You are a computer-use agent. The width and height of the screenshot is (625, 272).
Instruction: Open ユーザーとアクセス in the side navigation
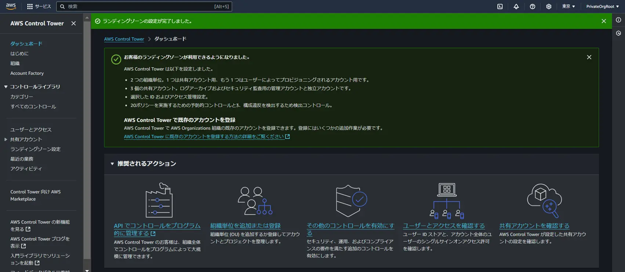click(x=31, y=130)
